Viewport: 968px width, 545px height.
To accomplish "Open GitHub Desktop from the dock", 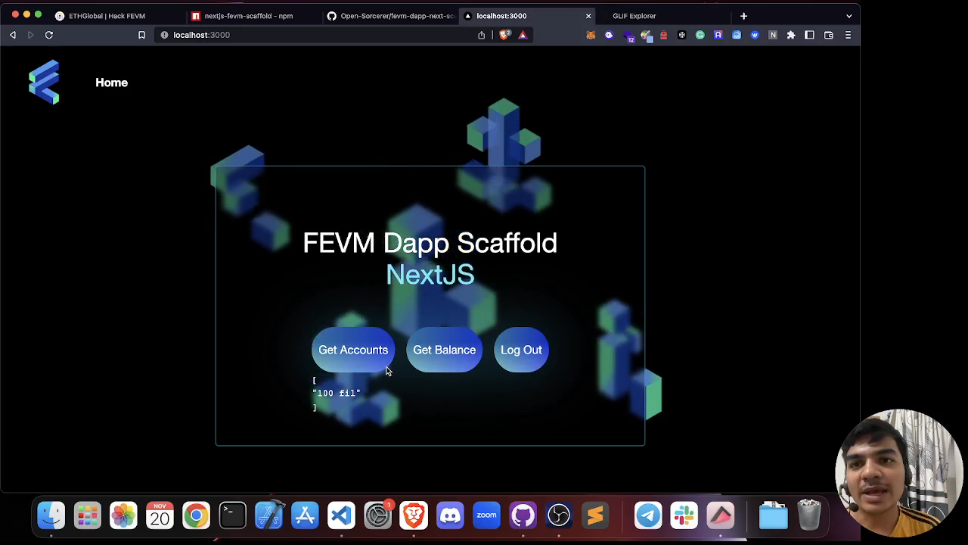I will [523, 515].
